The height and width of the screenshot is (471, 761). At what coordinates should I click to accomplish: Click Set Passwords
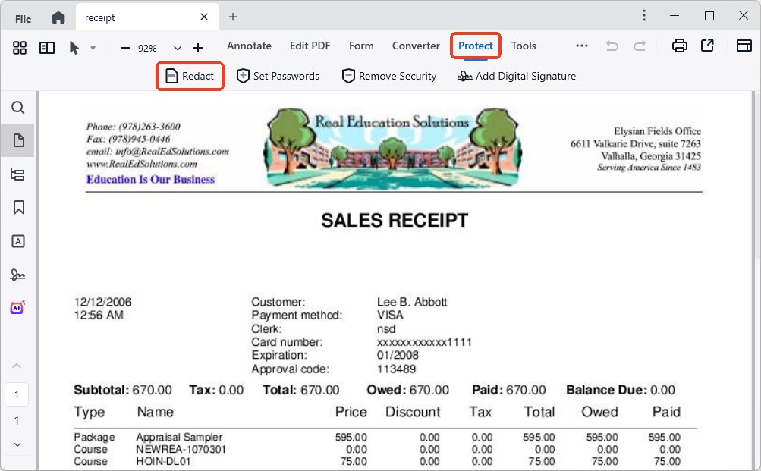click(278, 76)
